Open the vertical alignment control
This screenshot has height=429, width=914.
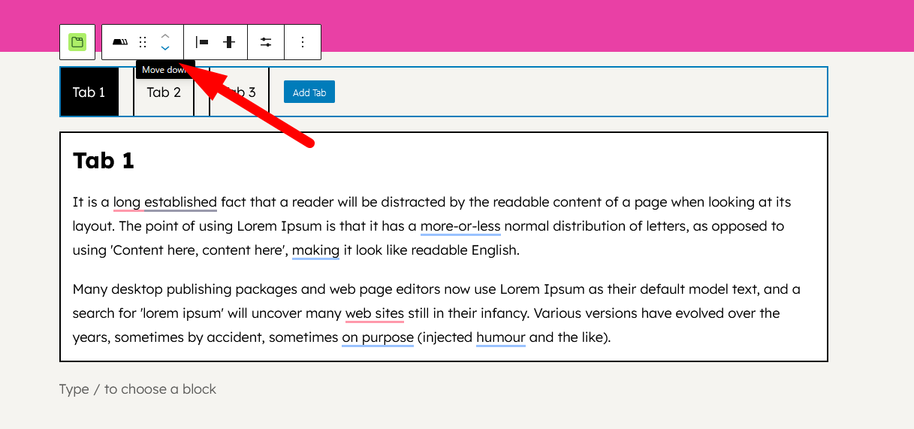pos(229,42)
